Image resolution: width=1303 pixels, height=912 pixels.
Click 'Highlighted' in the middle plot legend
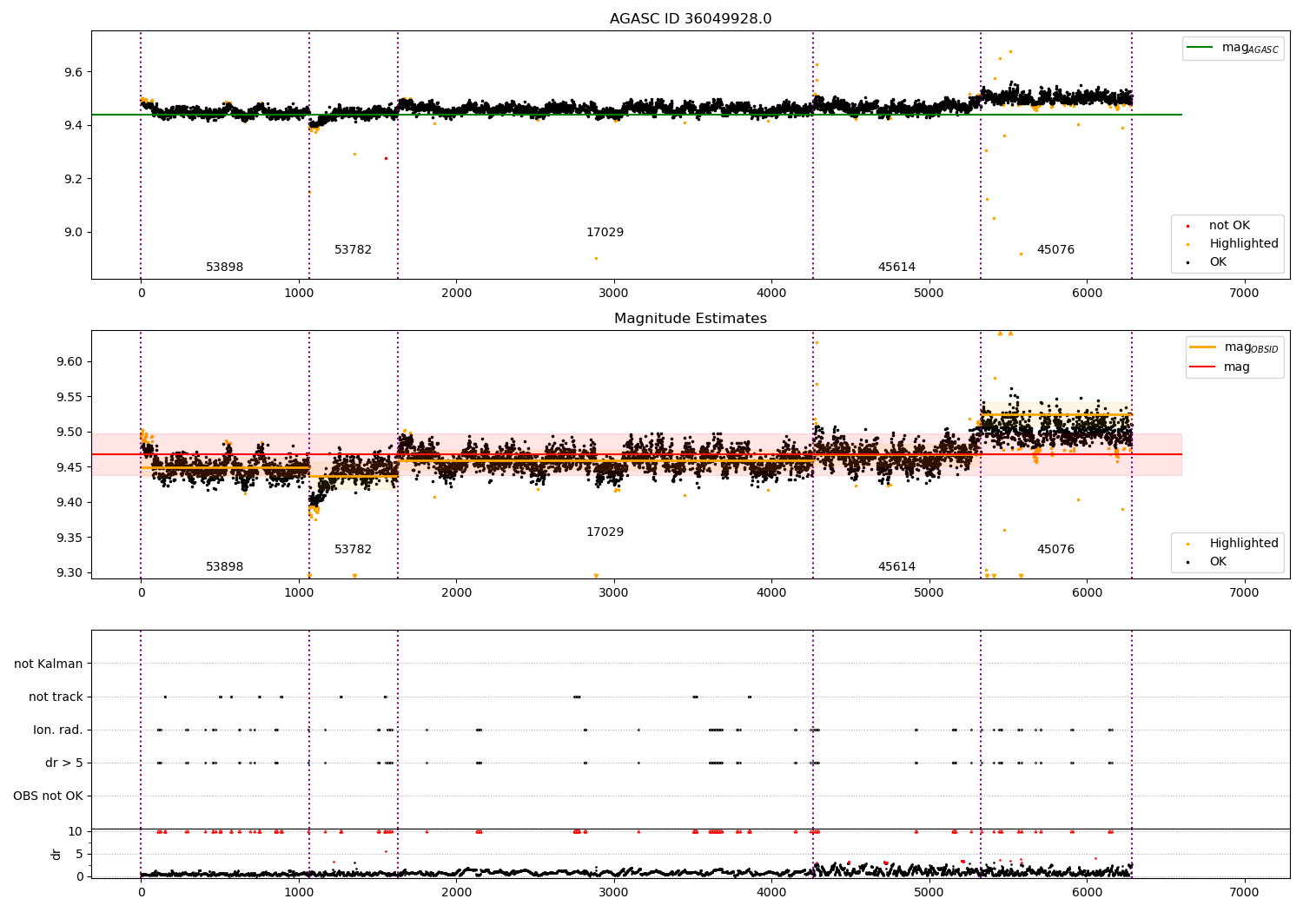[x=1243, y=544]
